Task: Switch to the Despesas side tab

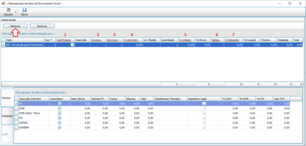Action: (7, 116)
